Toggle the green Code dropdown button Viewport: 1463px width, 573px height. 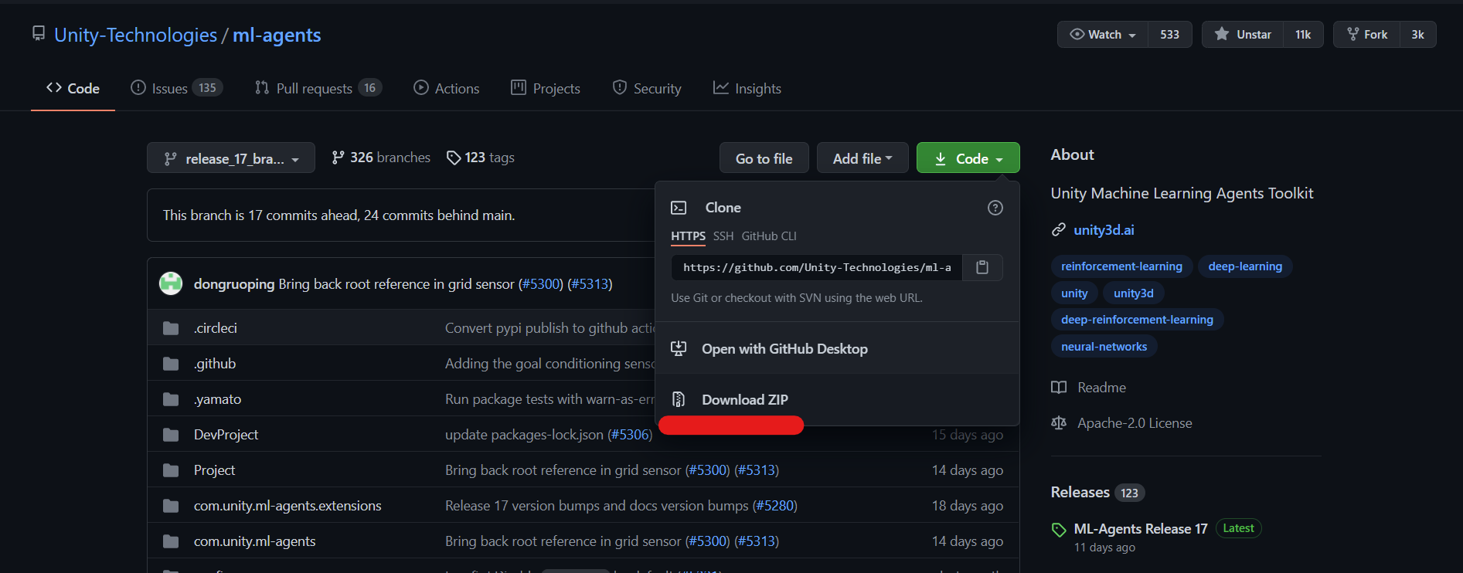point(968,158)
